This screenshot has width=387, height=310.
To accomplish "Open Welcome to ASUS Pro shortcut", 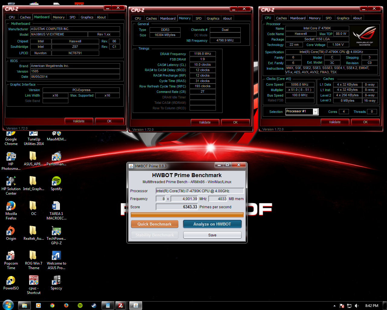I will (x=57, y=260).
